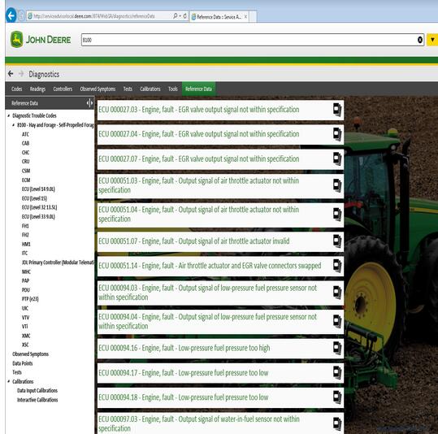
Task: Click the copy icon for ECU 000027.03
Action: (x=337, y=109)
